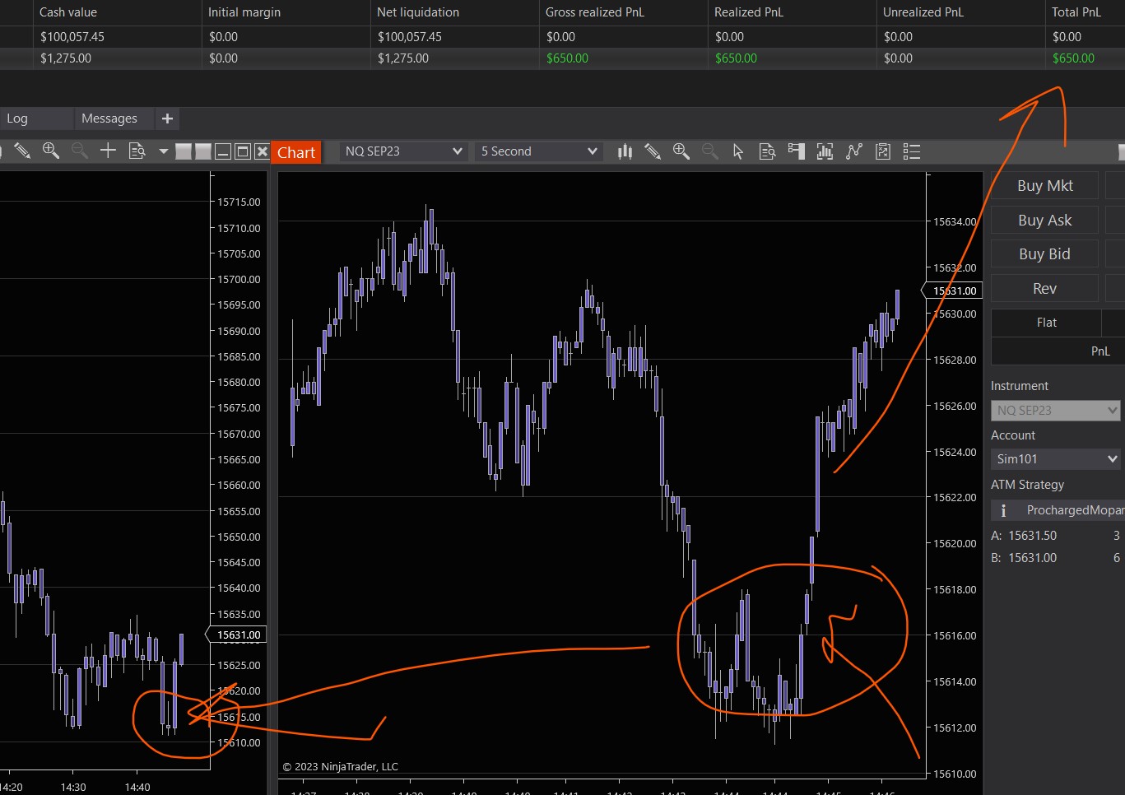Click zoom out magnifier in right Chart toolbar
Screen dimensions: 1125x795
(x=709, y=151)
